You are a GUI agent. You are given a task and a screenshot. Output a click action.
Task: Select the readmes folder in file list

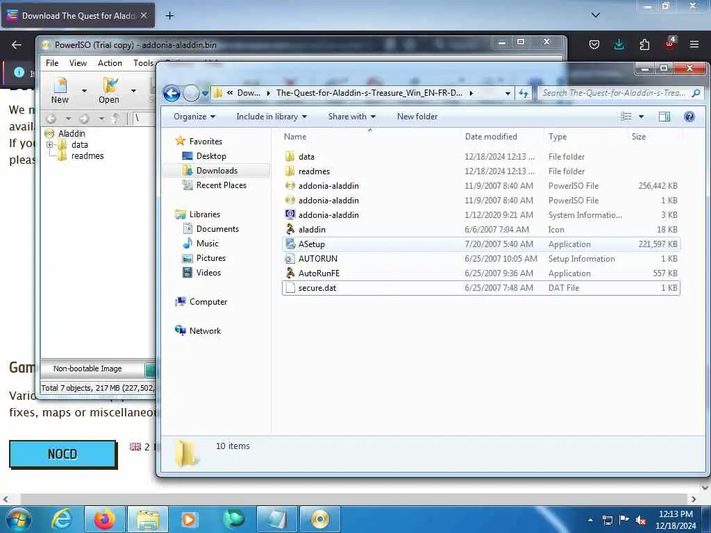point(481,171)
